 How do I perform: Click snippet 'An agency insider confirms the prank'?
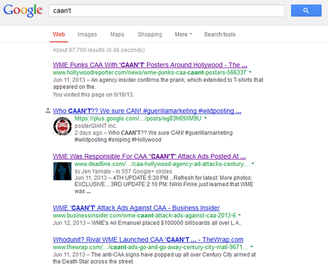point(158,83)
